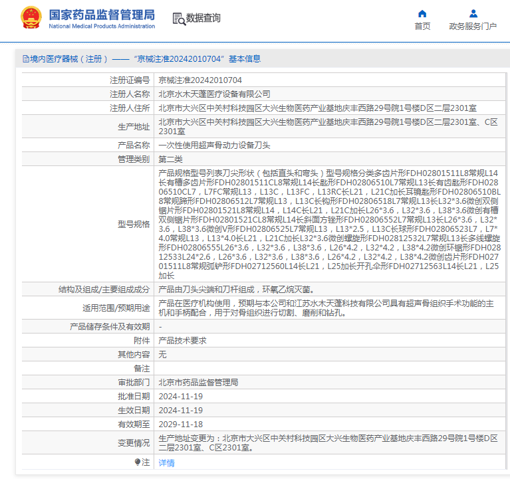Select the 适用范围/预期用途 value text

coord(326,308)
